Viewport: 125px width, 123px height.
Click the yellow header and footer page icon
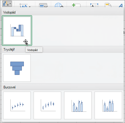point(108,5)
